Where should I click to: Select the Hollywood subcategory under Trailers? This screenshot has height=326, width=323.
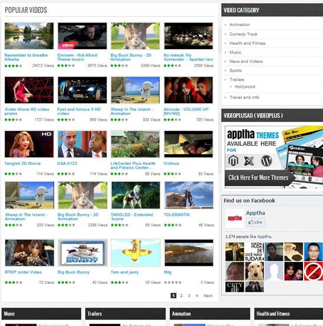point(245,87)
